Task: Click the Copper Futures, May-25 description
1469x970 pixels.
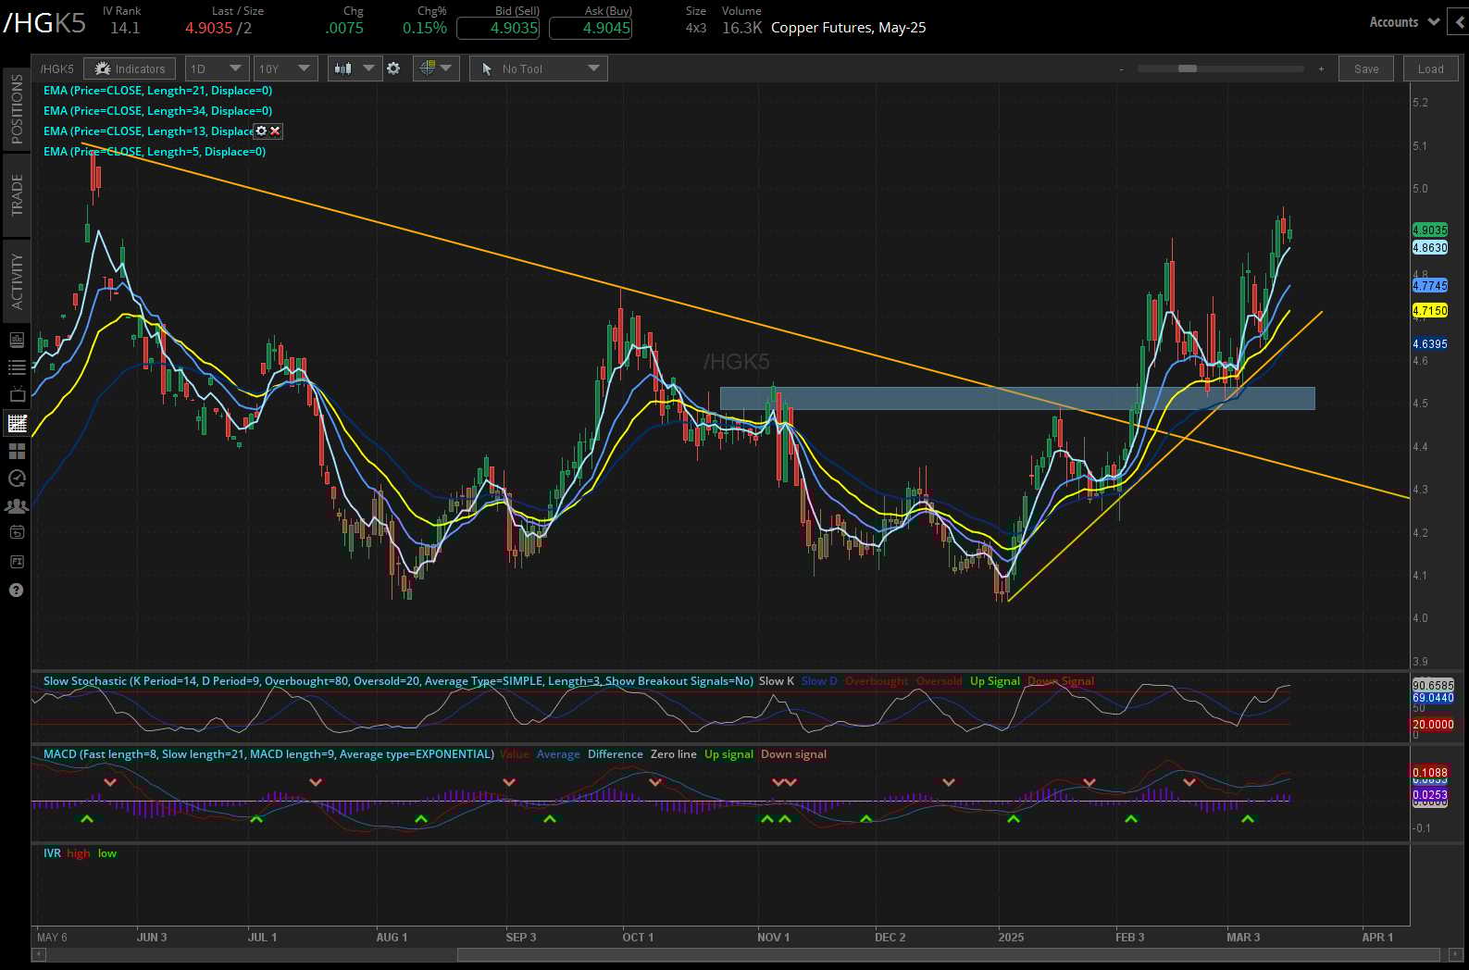Action: (849, 28)
